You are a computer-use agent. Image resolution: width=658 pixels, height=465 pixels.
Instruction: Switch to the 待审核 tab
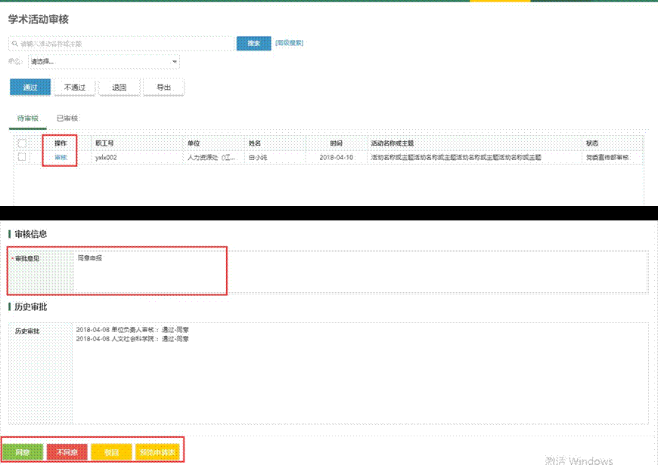[x=28, y=119]
